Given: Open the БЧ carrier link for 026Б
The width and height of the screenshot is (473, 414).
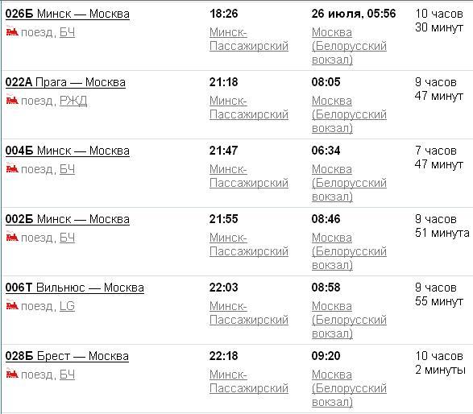Looking at the screenshot, I should point(67,32).
